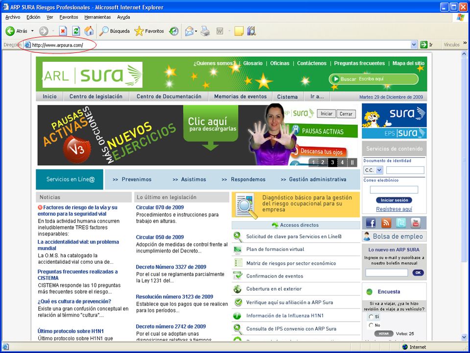Refresh the page with green arrows icon

[x=76, y=31]
